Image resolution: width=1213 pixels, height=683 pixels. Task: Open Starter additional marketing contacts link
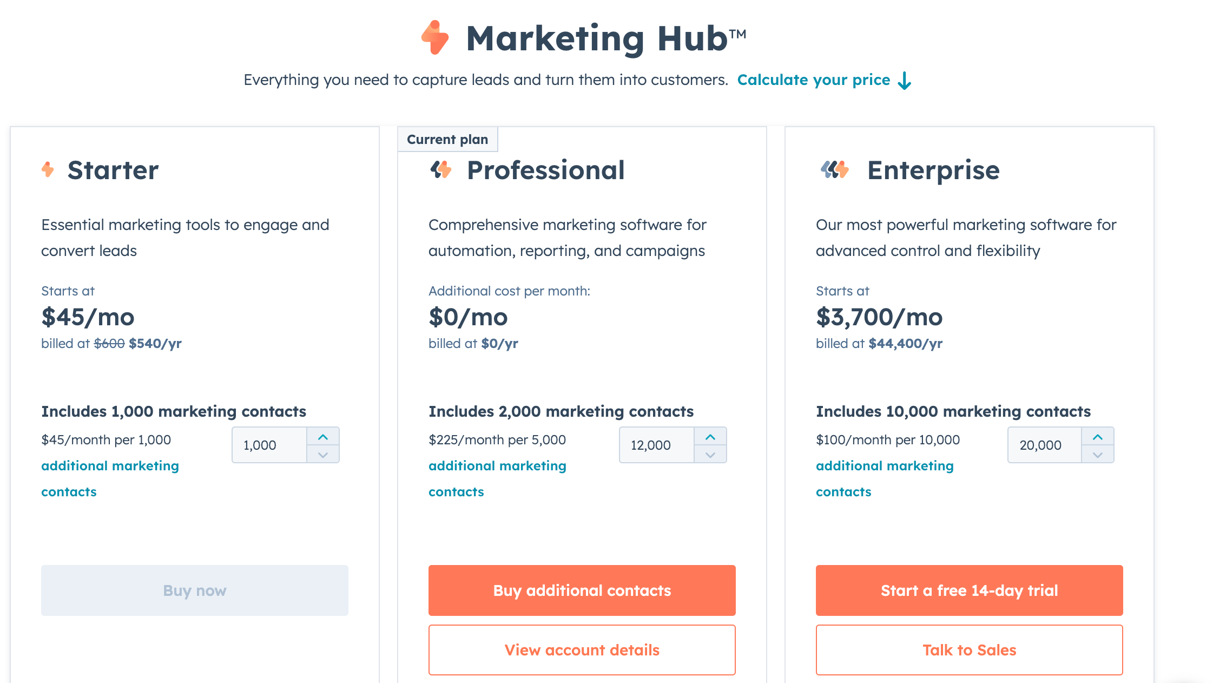click(110, 479)
